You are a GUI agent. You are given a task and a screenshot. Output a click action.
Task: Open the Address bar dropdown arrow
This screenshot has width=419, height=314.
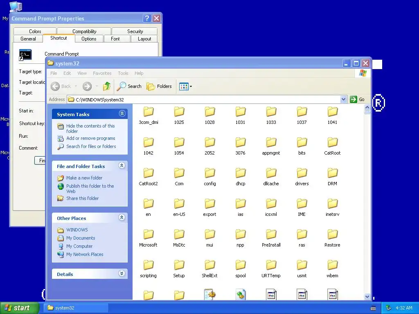(x=343, y=100)
